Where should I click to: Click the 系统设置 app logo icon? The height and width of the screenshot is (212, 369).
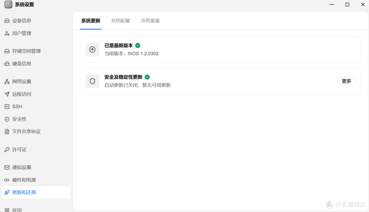pyautogui.click(x=8, y=4)
